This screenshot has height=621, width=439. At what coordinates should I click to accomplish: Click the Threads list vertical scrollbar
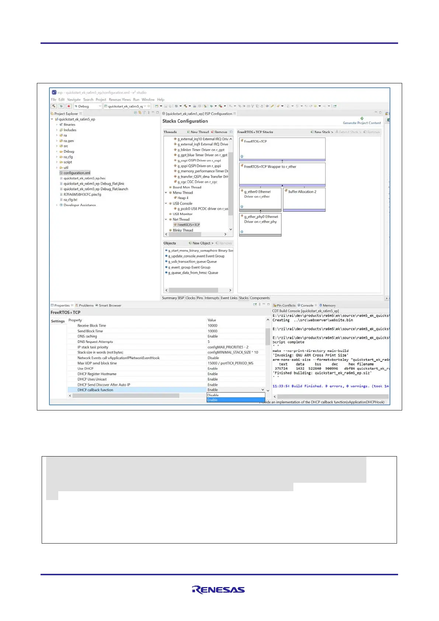coord(231,184)
